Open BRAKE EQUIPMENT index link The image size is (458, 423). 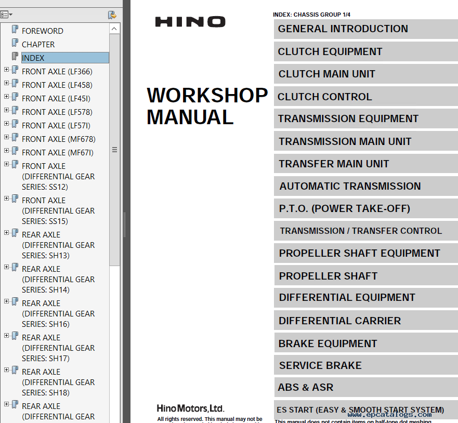(x=365, y=343)
